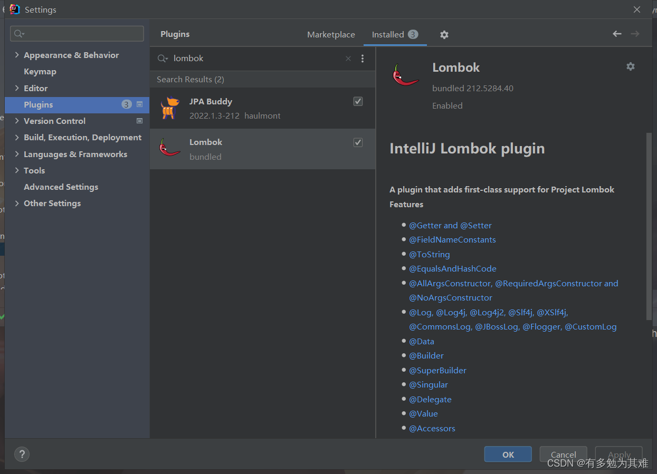The image size is (657, 474).
Task: Open Advanced Settings page
Action: click(61, 187)
